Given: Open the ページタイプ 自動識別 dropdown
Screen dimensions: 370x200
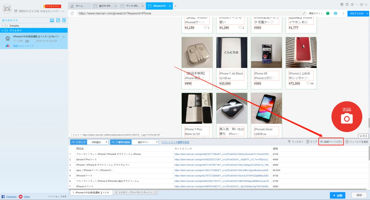Looking at the screenshot, I should [x=98, y=142].
